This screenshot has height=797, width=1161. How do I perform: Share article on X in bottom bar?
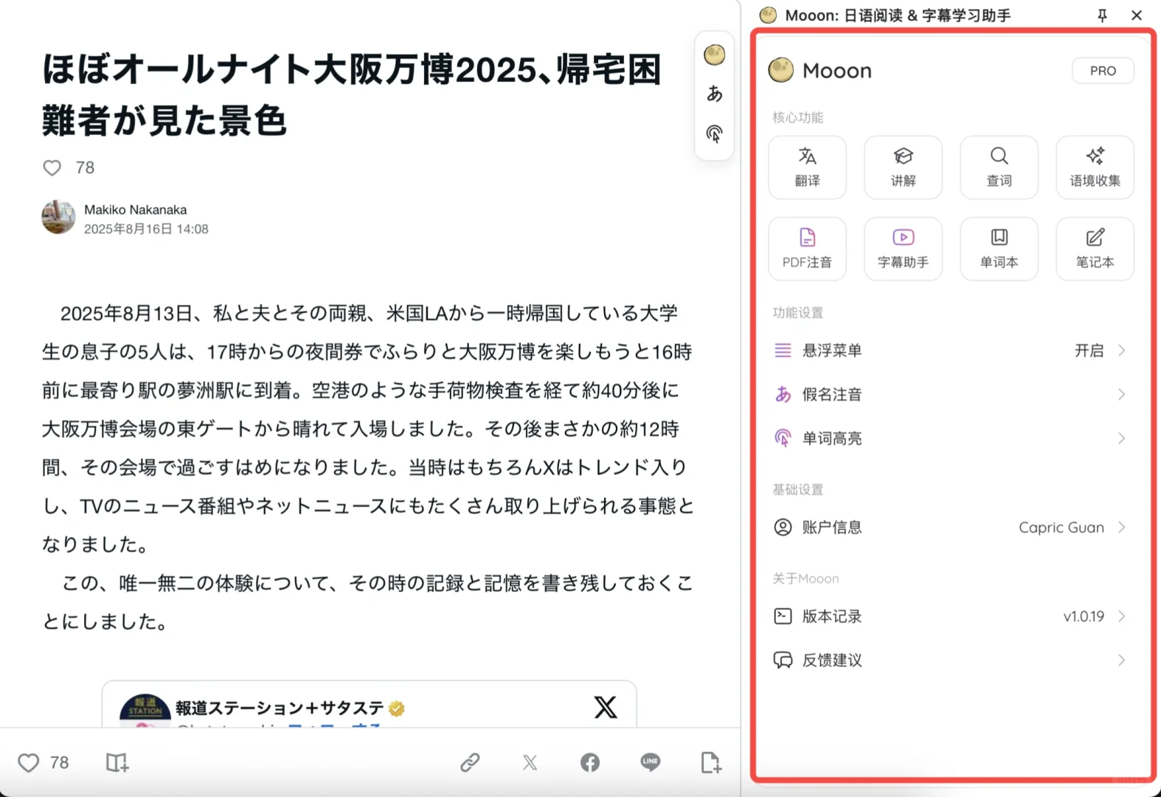point(530,762)
